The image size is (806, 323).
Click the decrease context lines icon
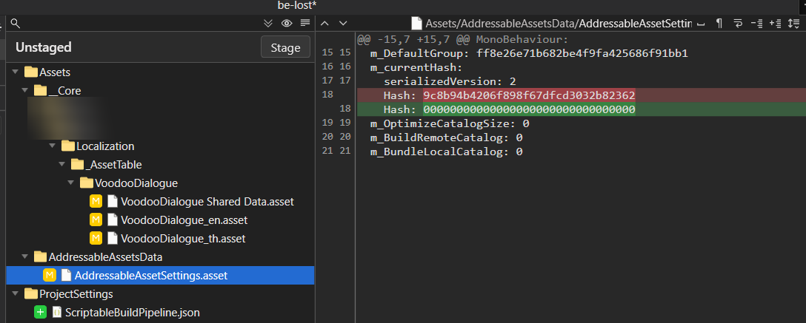click(756, 23)
